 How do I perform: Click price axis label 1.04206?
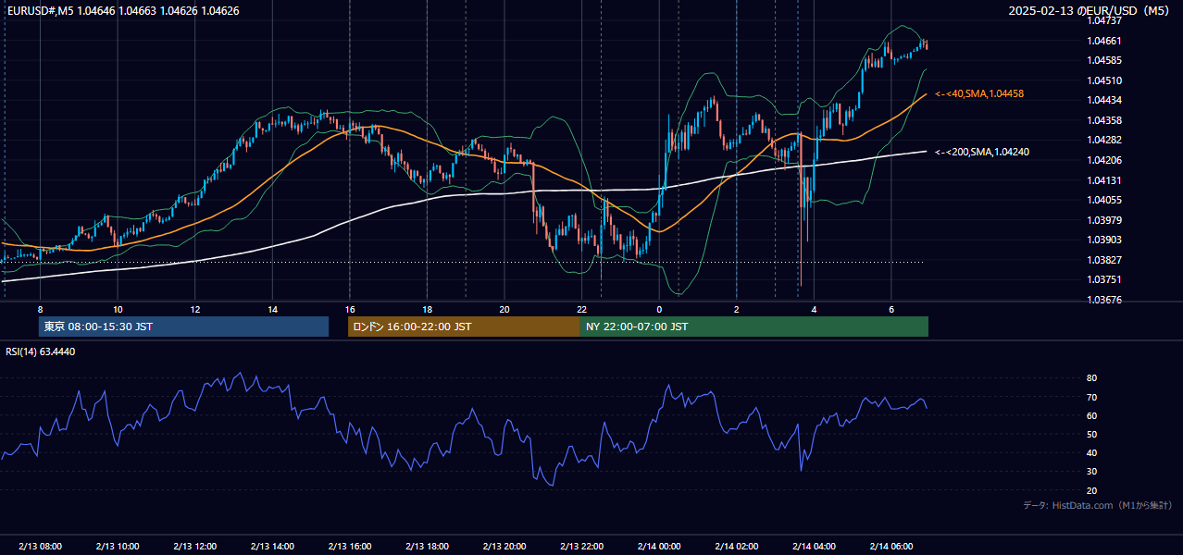point(1103,160)
